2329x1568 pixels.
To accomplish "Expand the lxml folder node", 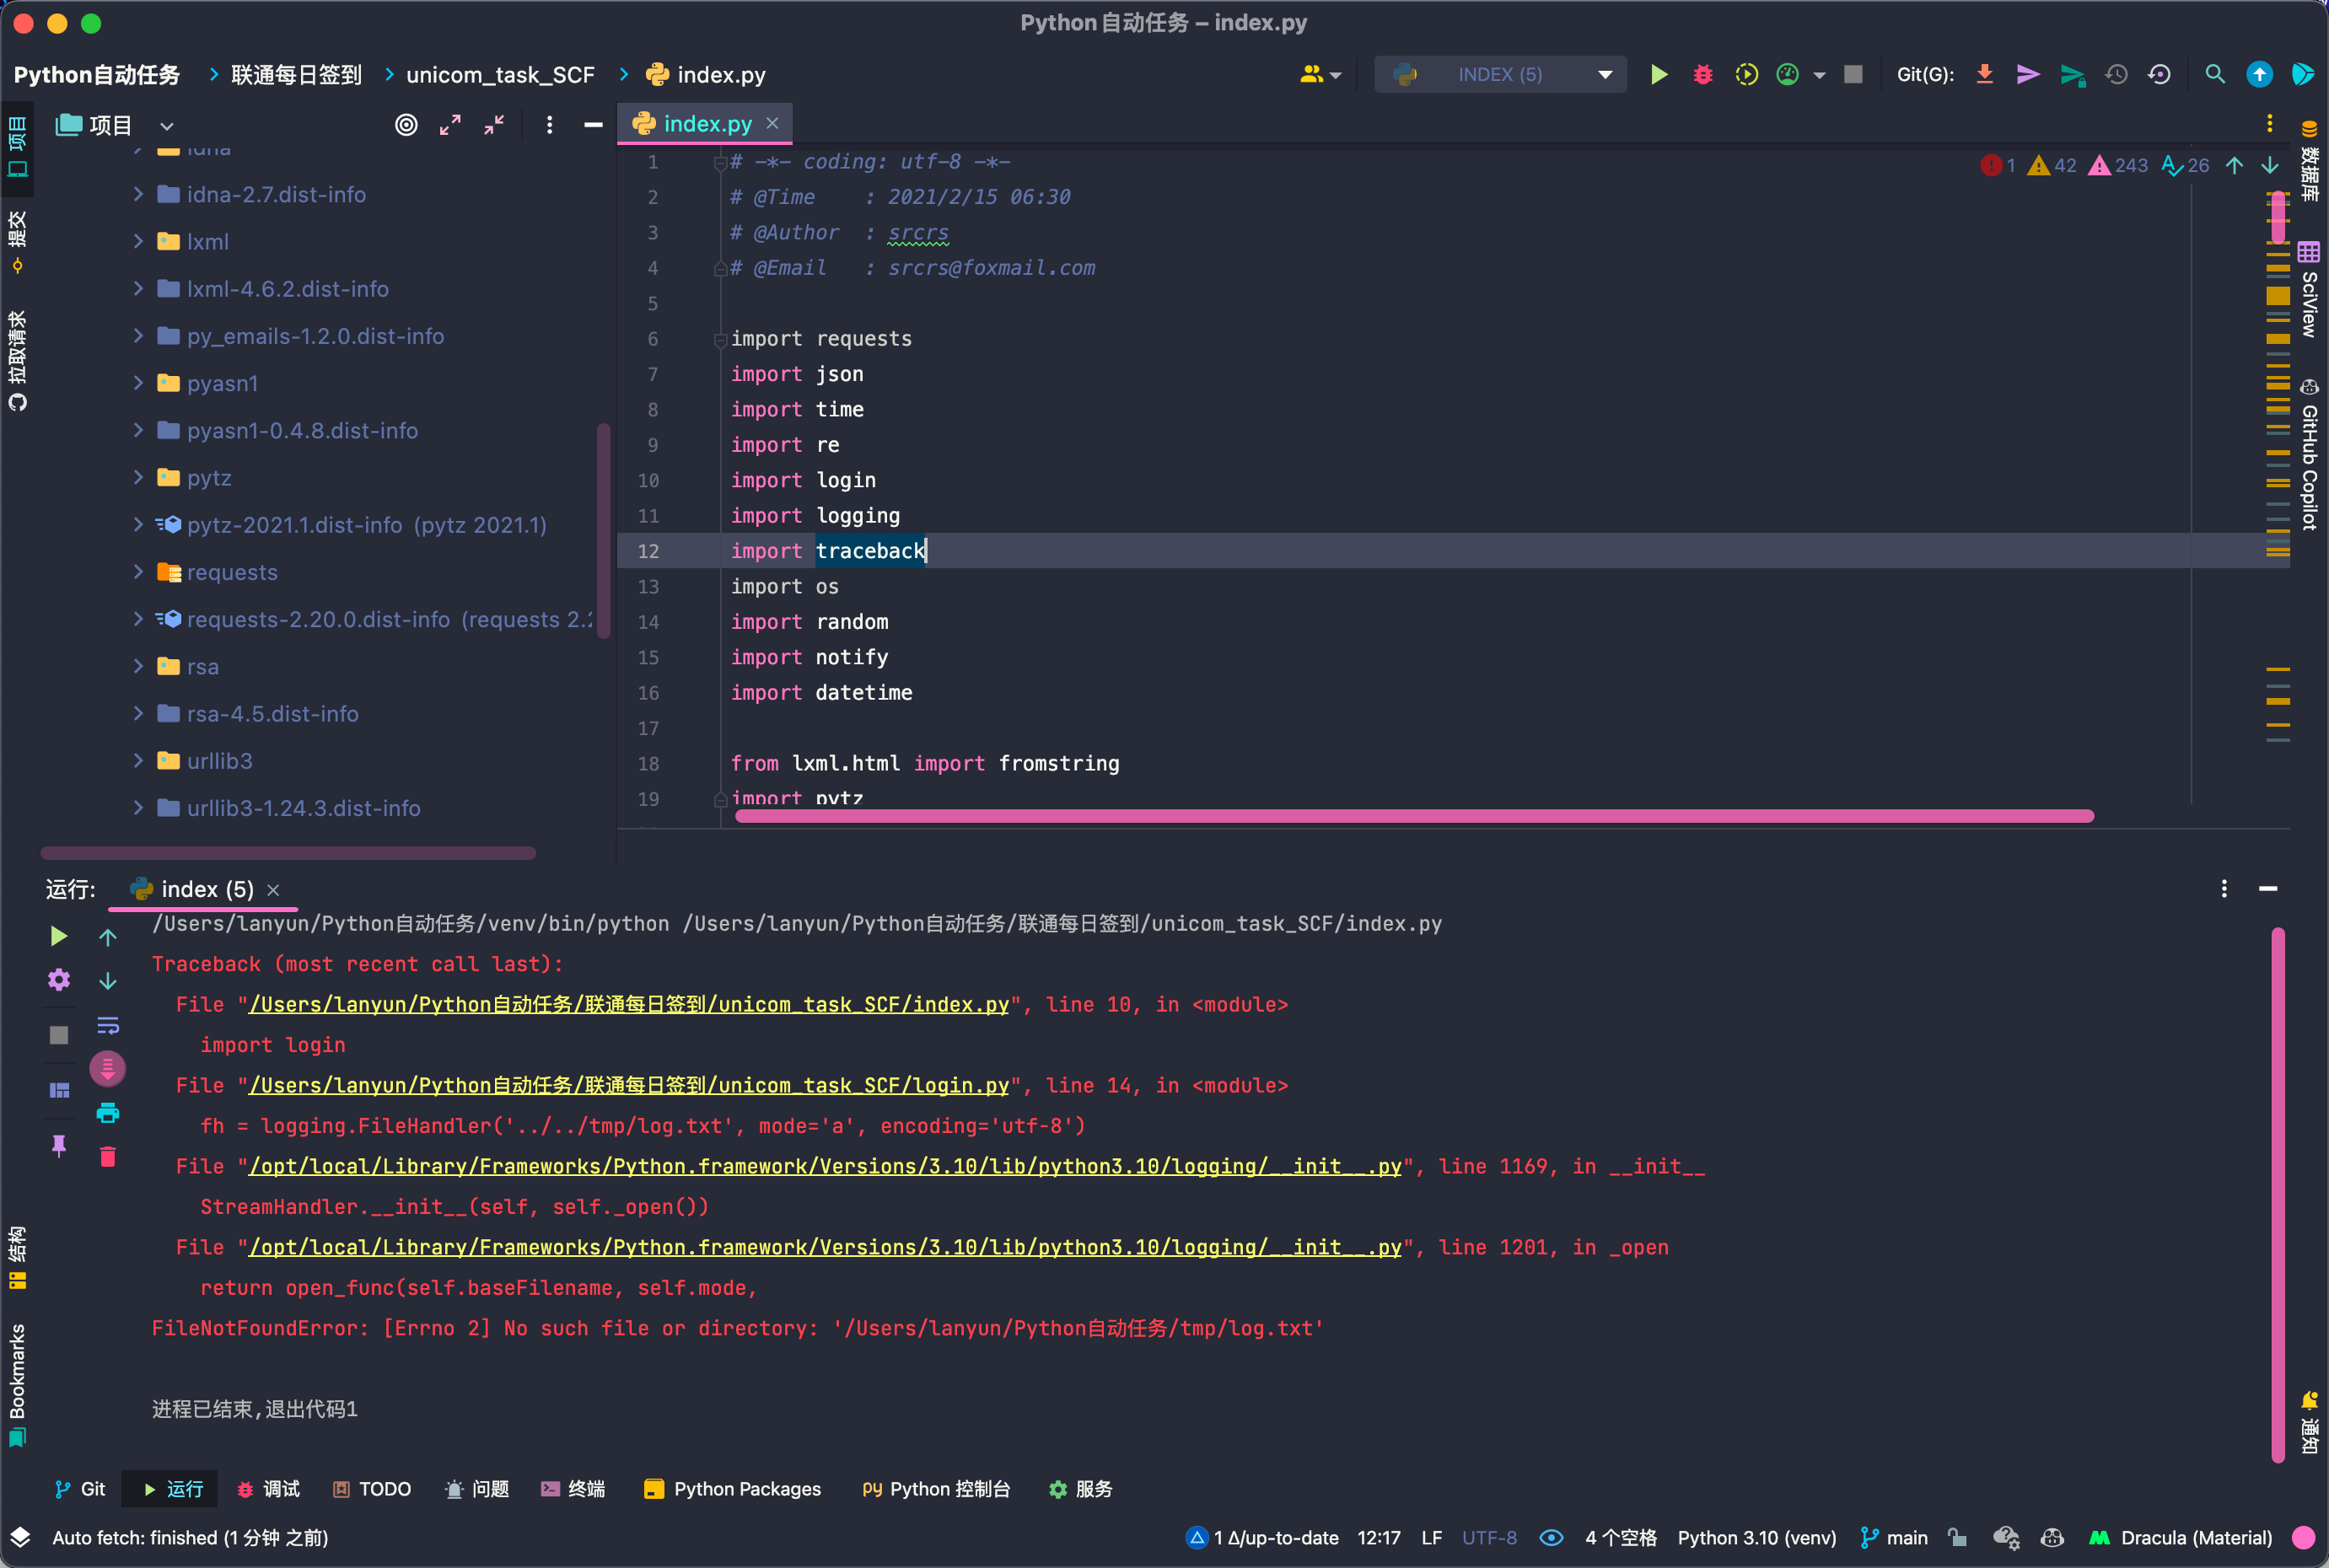I will pyautogui.click(x=138, y=241).
